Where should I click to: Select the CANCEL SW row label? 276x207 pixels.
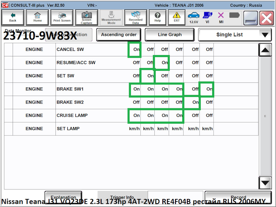[70, 49]
